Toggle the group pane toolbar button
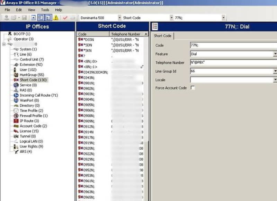Image resolution: width=277 pixels, height=201 pixels. 41,18
